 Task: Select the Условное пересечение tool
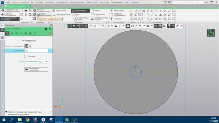pyautogui.click(x=118, y=15)
